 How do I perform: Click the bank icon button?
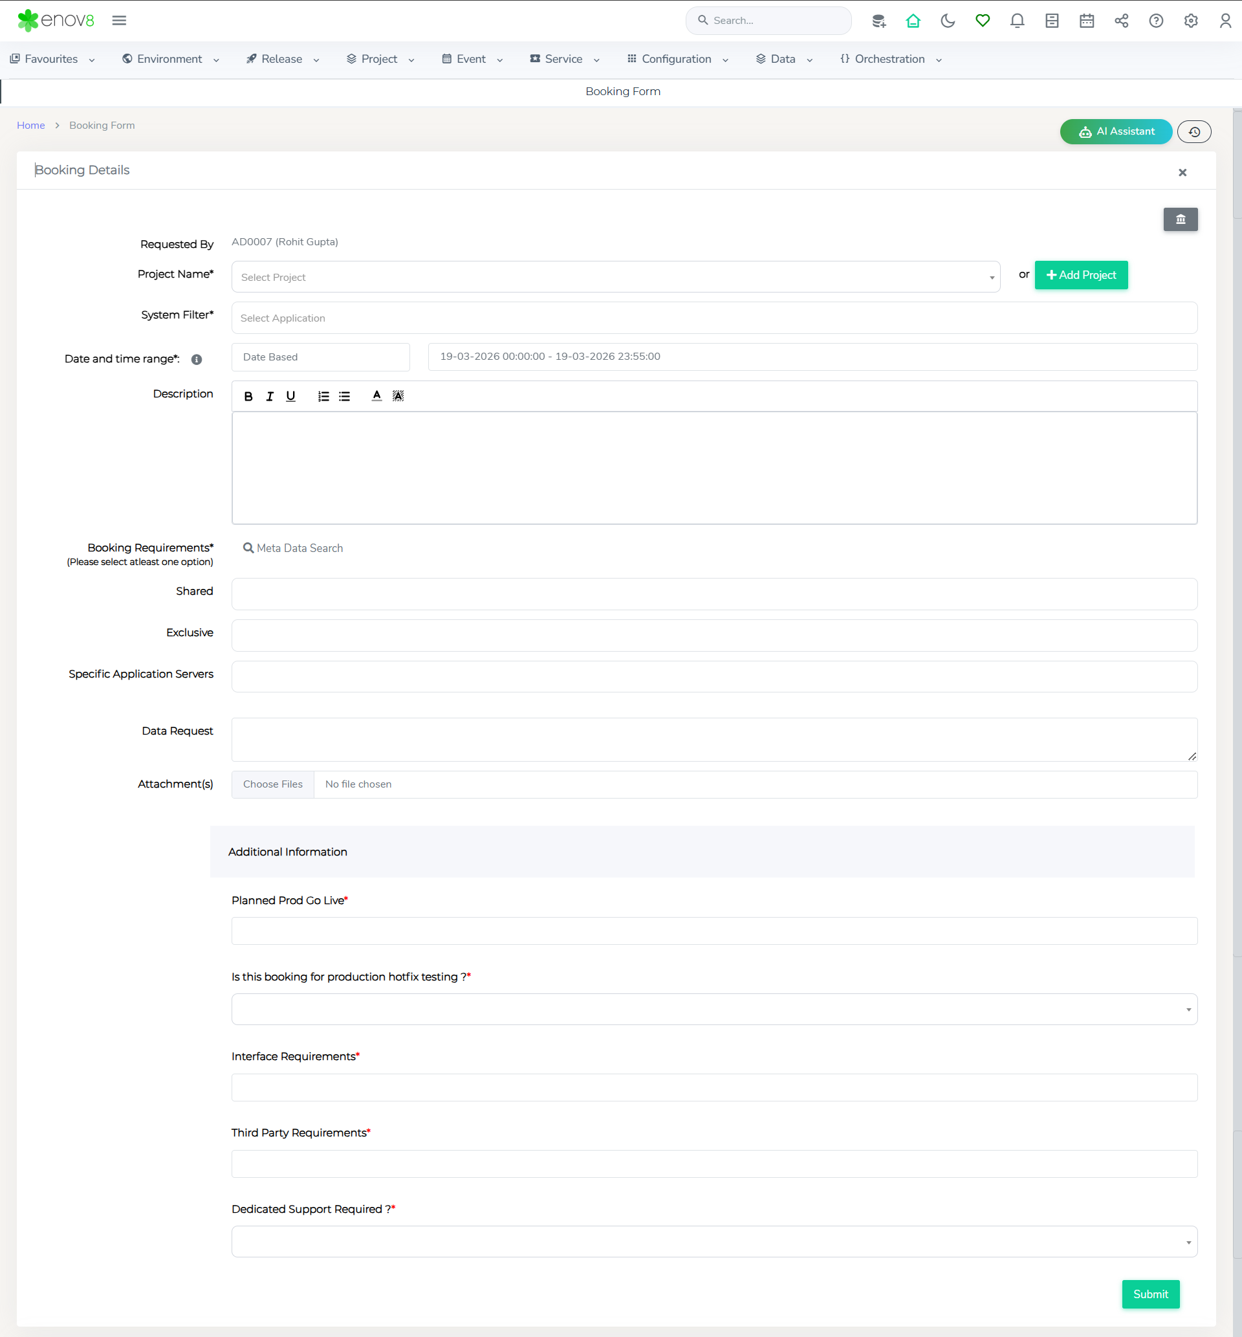(x=1180, y=219)
